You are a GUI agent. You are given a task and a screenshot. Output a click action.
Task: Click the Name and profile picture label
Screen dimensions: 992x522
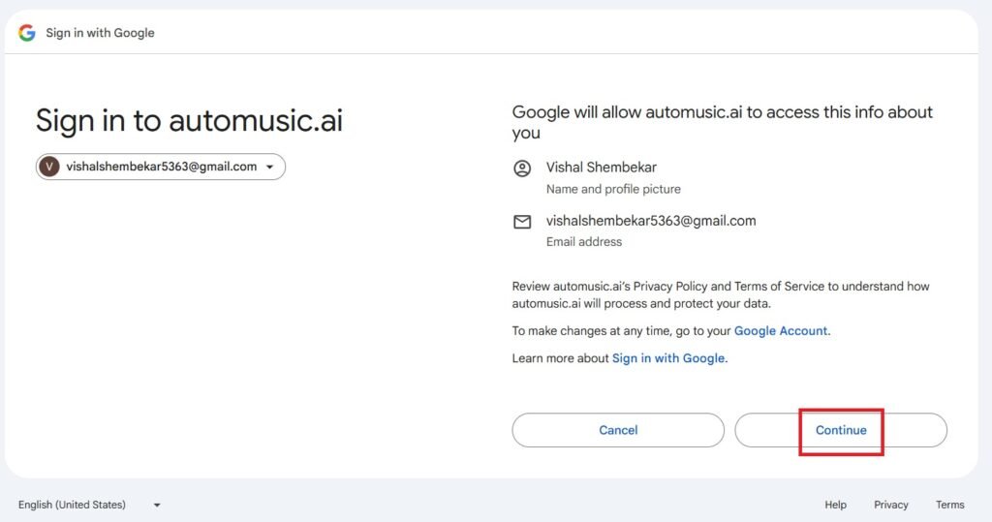(x=613, y=189)
